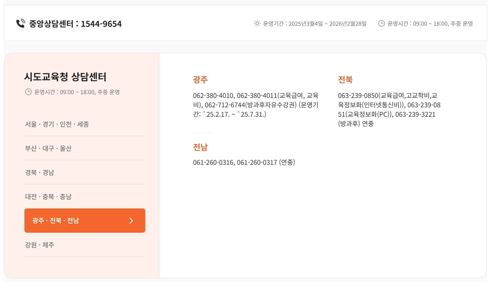Viewport: 490px width, 282px height.
Task: Click the clock icon under 시도교육청 상담센터
Action: pyautogui.click(x=28, y=92)
